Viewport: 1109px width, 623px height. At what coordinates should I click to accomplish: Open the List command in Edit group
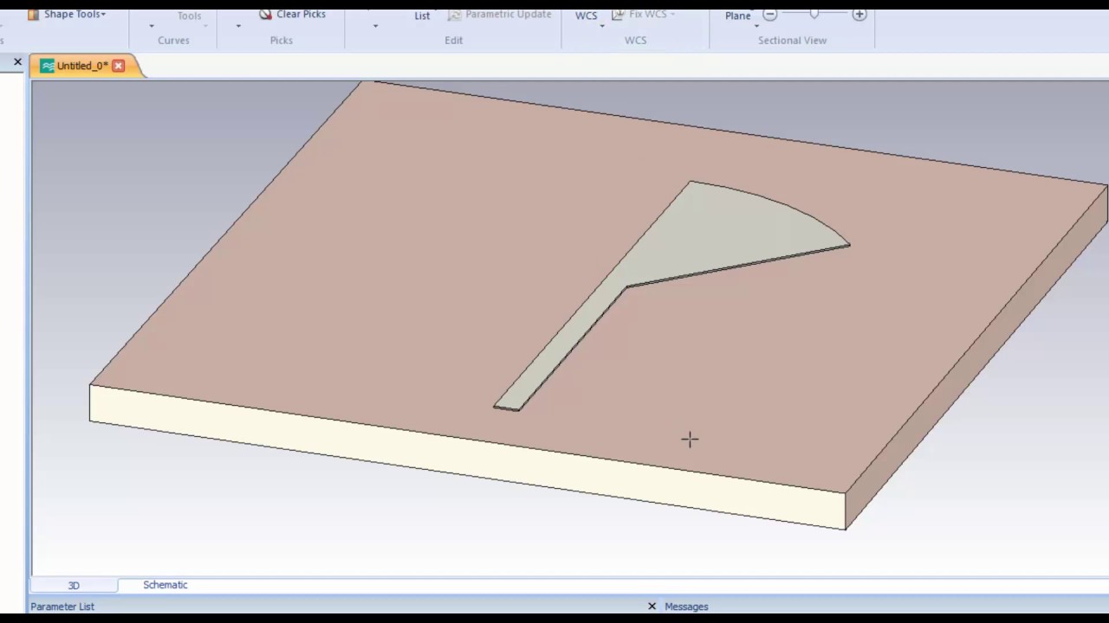click(422, 16)
